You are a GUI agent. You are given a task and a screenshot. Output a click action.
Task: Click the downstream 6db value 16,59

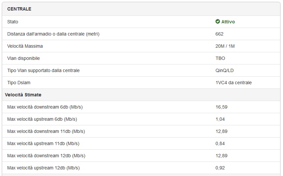[221, 107]
